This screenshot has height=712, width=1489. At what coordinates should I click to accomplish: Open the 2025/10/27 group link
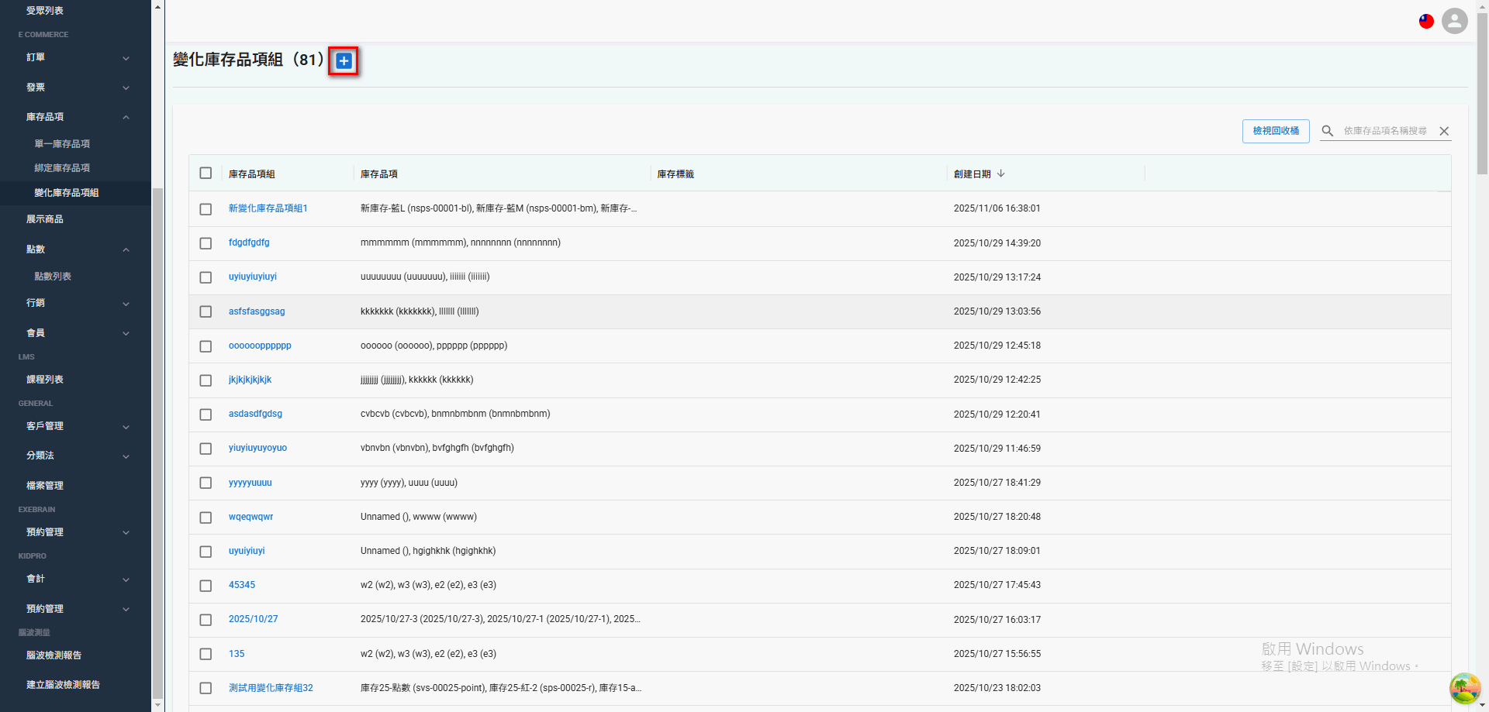pos(253,619)
